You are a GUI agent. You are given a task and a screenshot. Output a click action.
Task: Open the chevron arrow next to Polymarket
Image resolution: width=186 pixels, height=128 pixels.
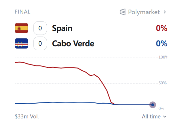tap(165, 12)
